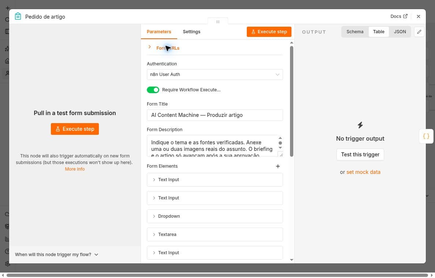
Task: Switch to the Parameters tab
Action: click(159, 31)
